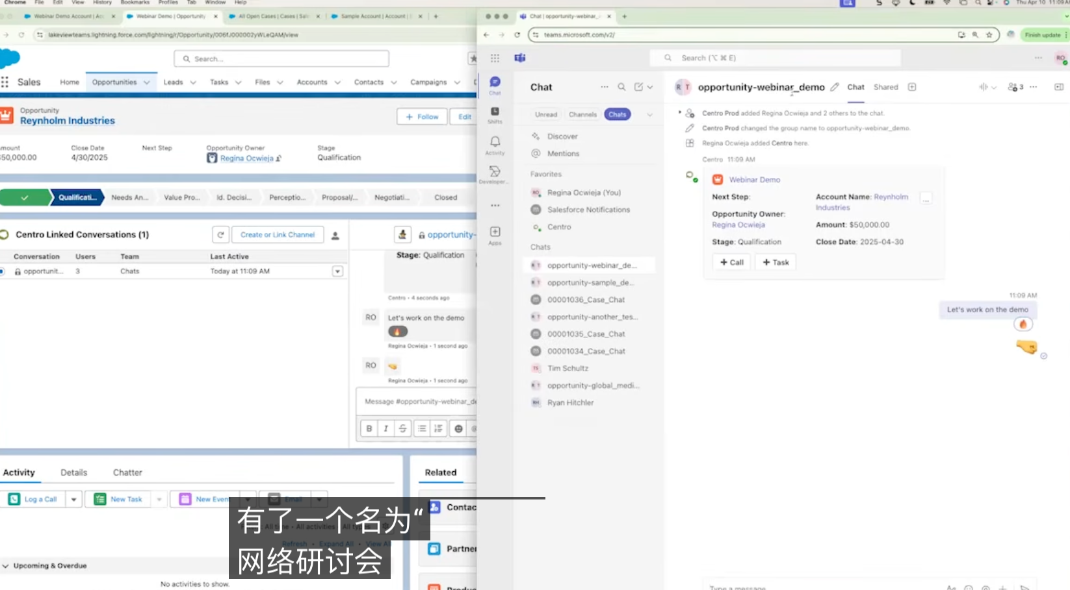The height and width of the screenshot is (590, 1070).
Task: Open Developer Portal in Teams rail
Action: pyautogui.click(x=495, y=174)
